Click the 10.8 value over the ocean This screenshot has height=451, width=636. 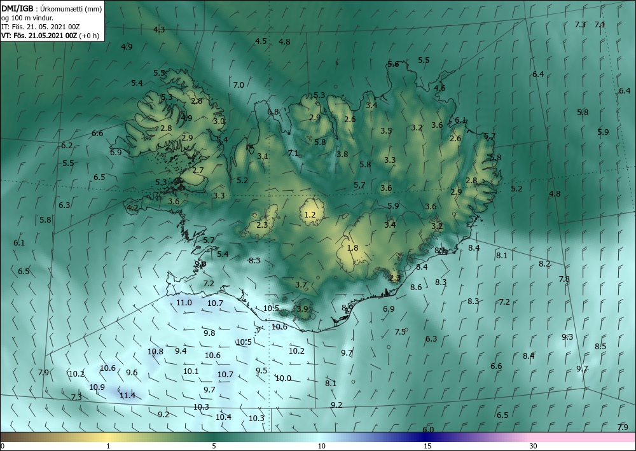coord(155,352)
